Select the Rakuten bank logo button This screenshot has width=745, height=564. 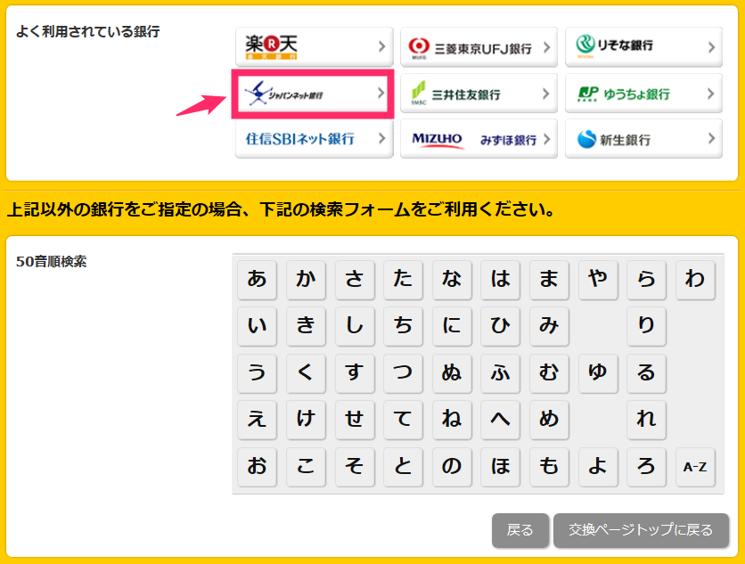click(x=314, y=46)
